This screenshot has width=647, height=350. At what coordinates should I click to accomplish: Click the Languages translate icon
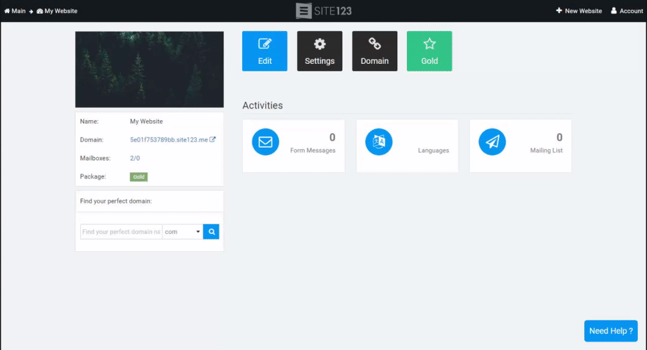378,141
